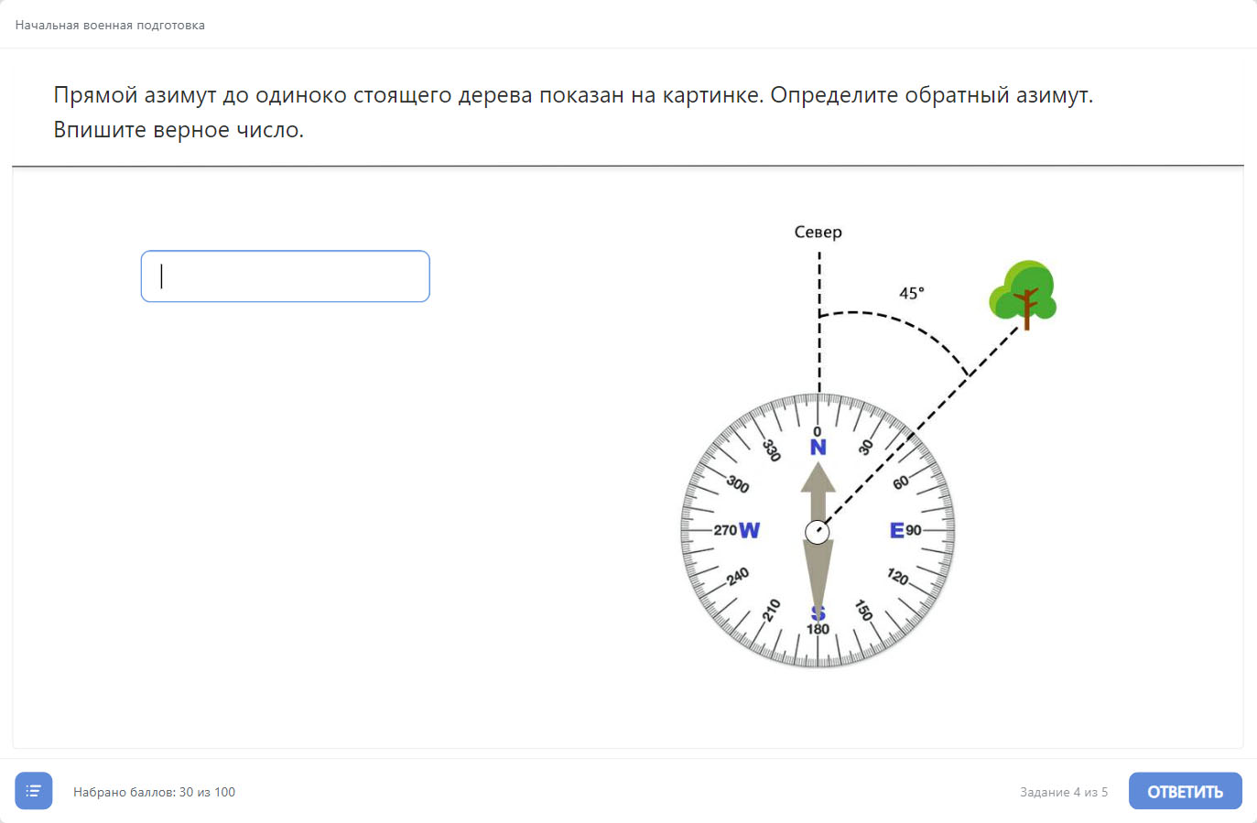Click the Набрано баллов score text
Screen dimensions: 1257x823
(154, 792)
